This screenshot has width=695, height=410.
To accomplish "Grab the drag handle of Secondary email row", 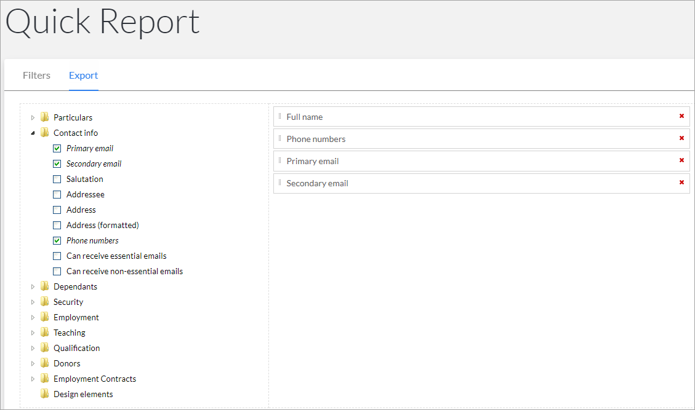I will click(279, 183).
